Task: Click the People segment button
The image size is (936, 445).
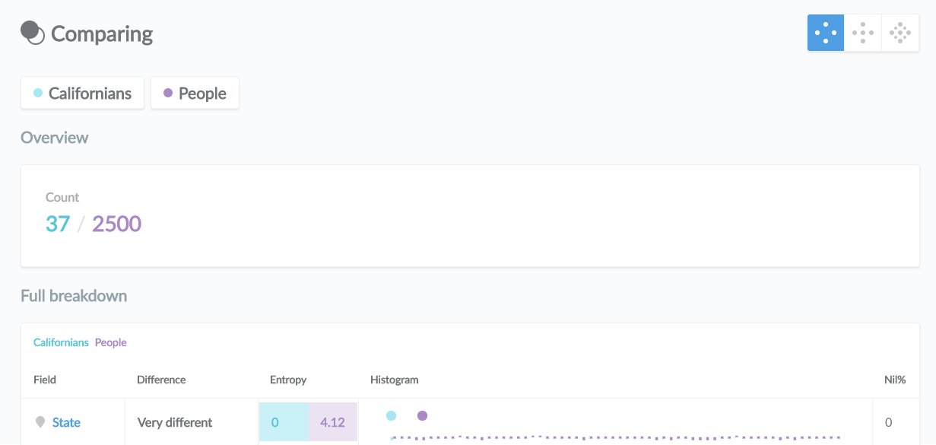Action: coord(195,93)
